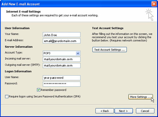
Task: Go to the Next step
Action: coord(124,111)
